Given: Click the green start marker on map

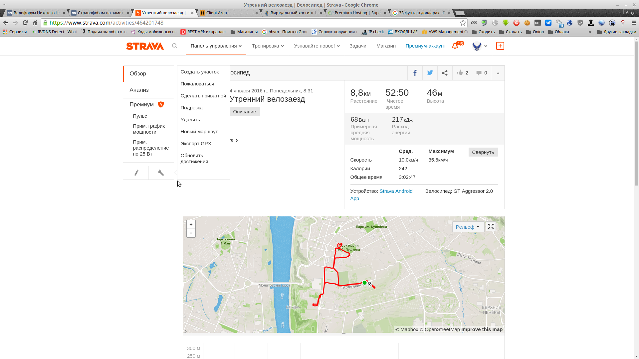Looking at the screenshot, I should click(364, 283).
